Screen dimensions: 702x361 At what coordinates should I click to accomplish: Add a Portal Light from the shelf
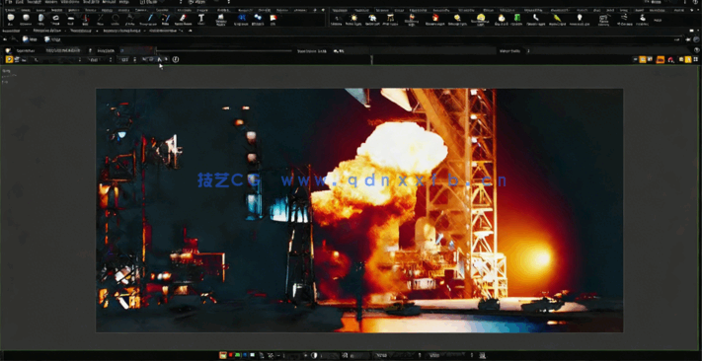(x=557, y=19)
